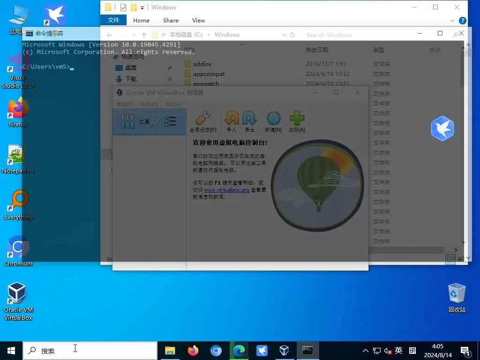Open the Windows Start menu

[x=11, y=351]
